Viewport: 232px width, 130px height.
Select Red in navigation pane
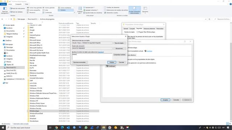pos(7,83)
